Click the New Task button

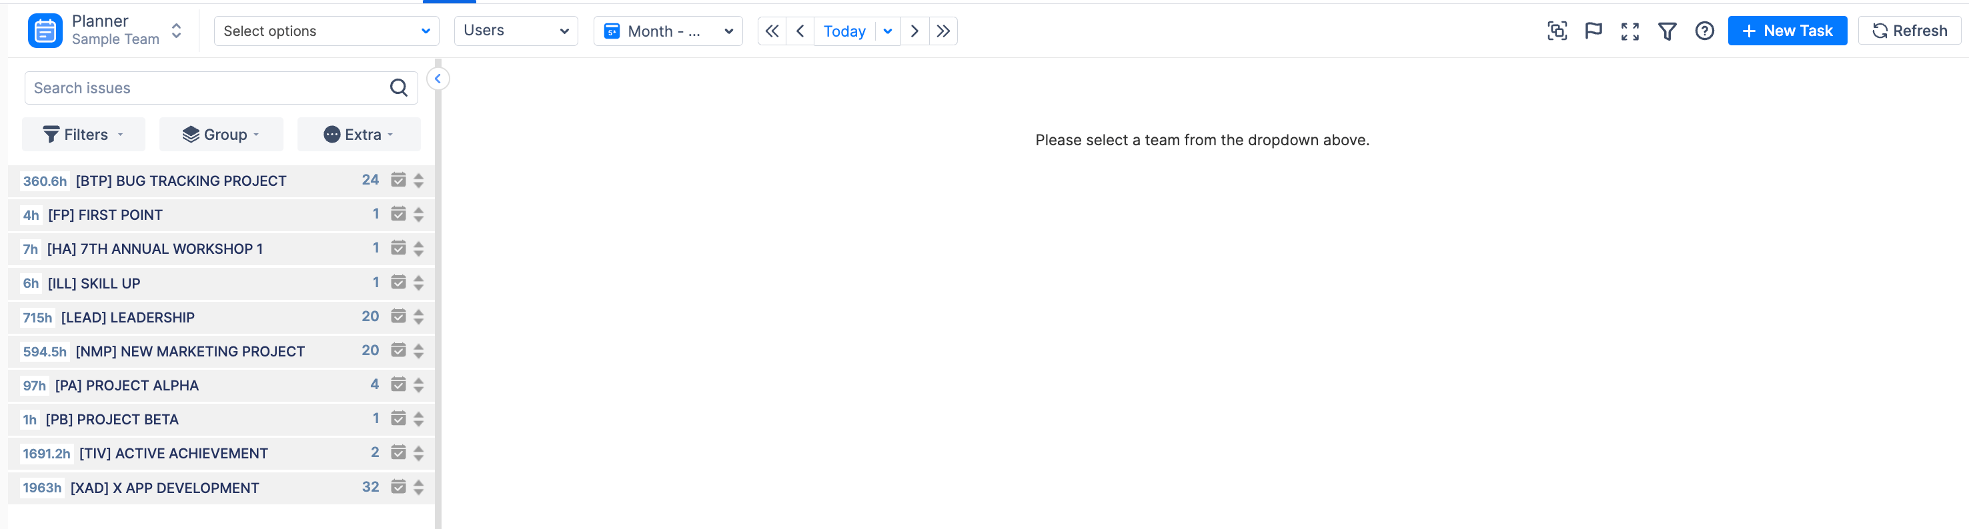(x=1787, y=31)
